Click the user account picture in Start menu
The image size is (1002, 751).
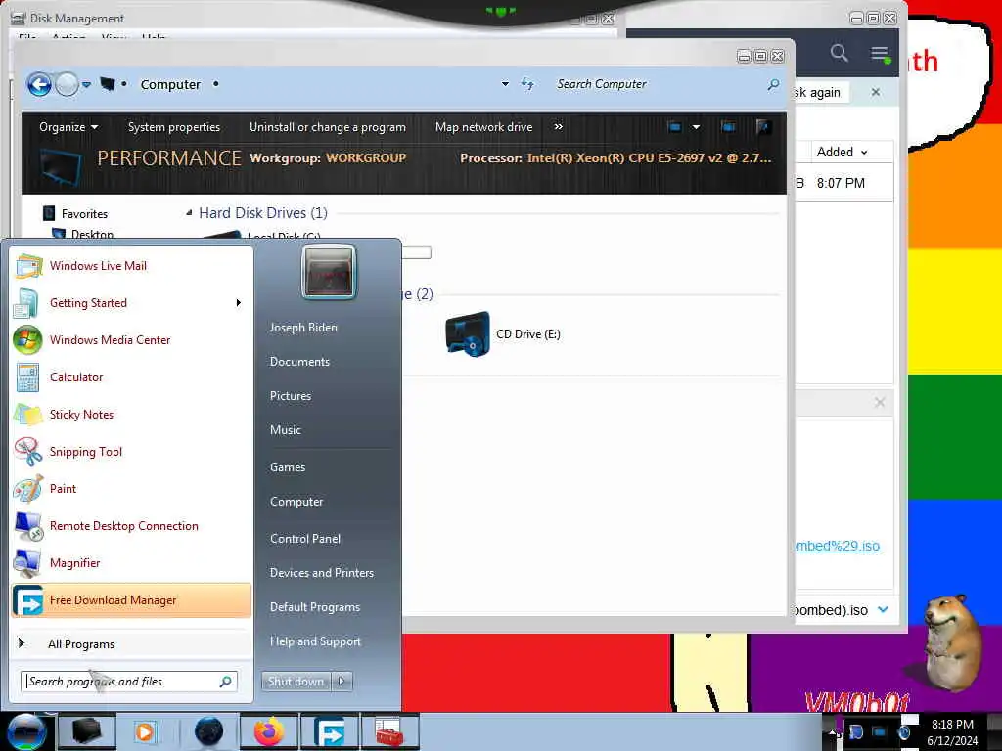[x=329, y=273]
